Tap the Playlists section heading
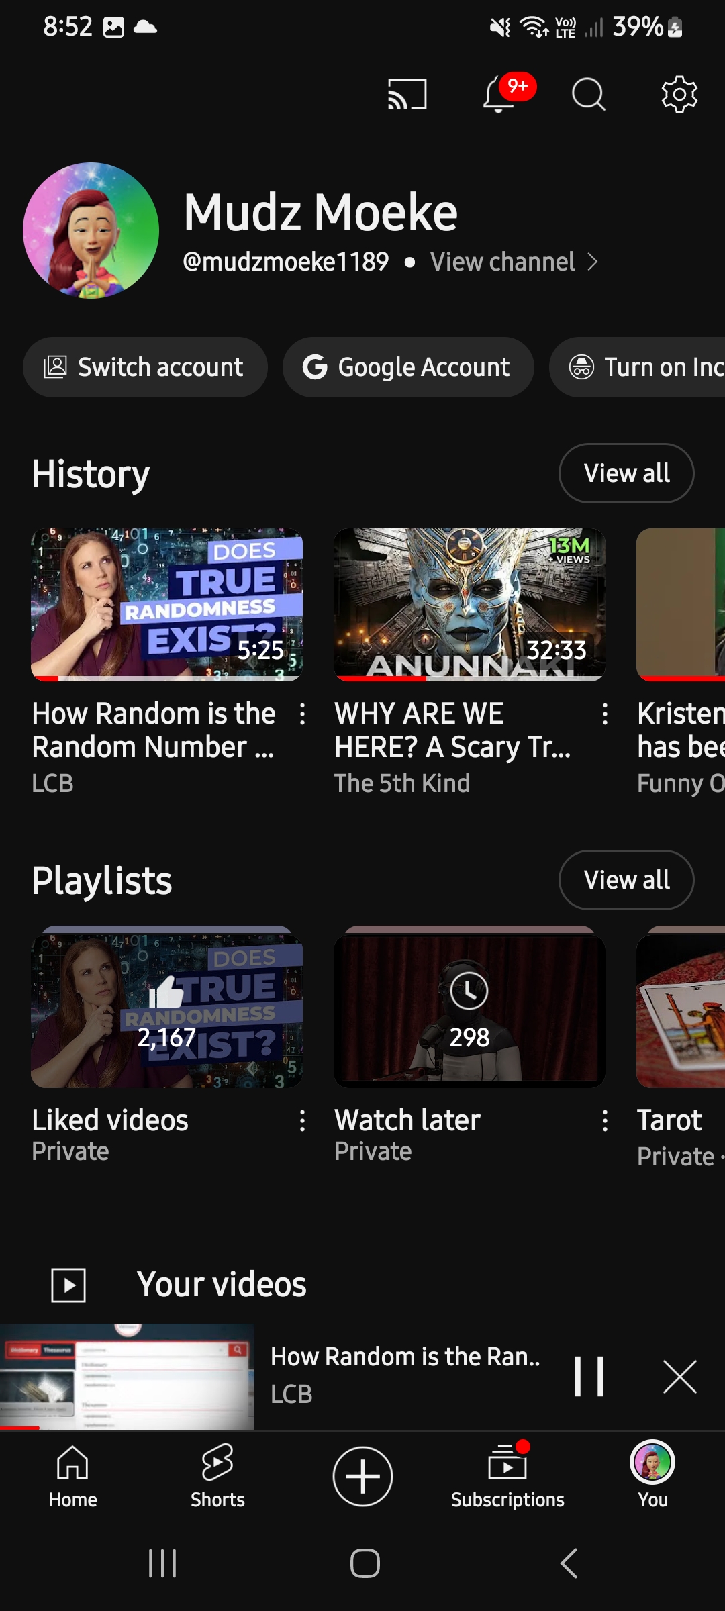The height and width of the screenshot is (1611, 725). click(x=102, y=881)
